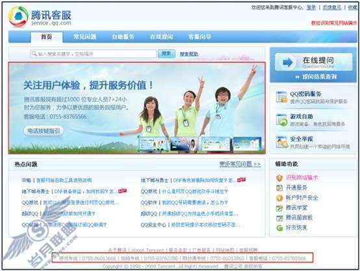Image resolution: width=360 pixels, height=271 pixels.
Task: Click the 游戏自助 icon
Action: (x=282, y=119)
